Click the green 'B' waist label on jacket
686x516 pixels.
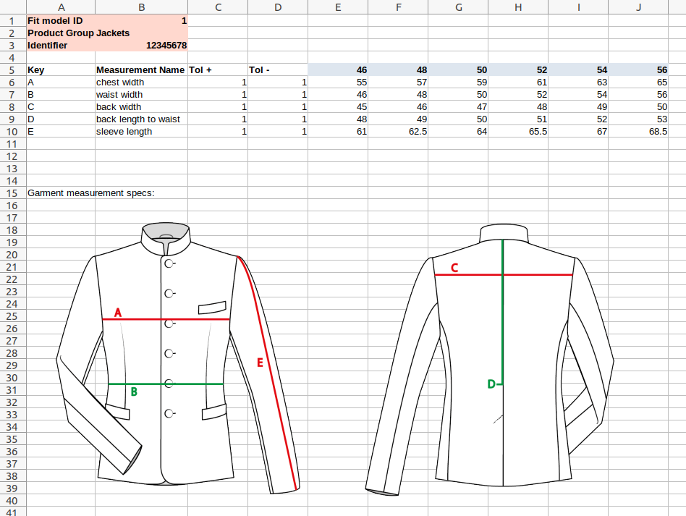pyautogui.click(x=133, y=392)
